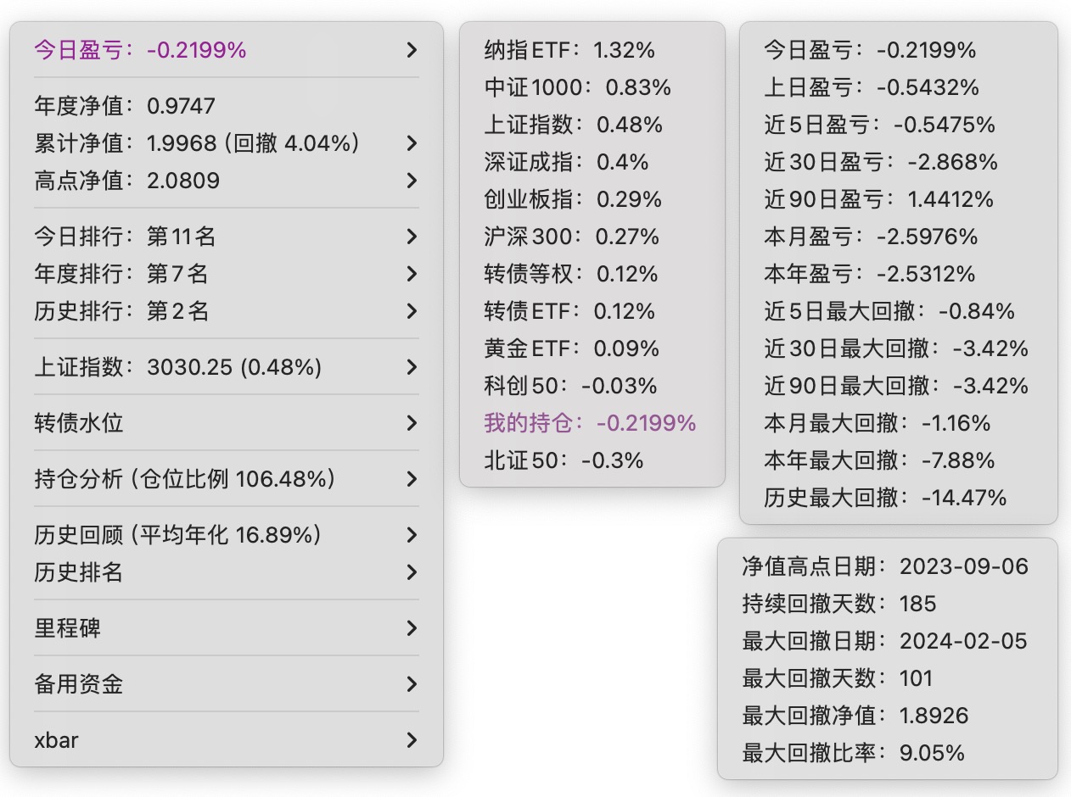Click the chevron next to 历史排名
The width and height of the screenshot is (1071, 797).
point(412,572)
